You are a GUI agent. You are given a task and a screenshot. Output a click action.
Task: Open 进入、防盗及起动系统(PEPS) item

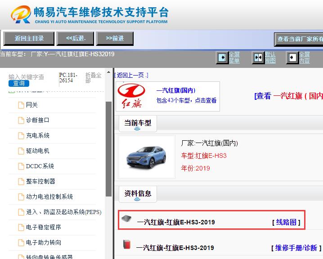point(63,212)
